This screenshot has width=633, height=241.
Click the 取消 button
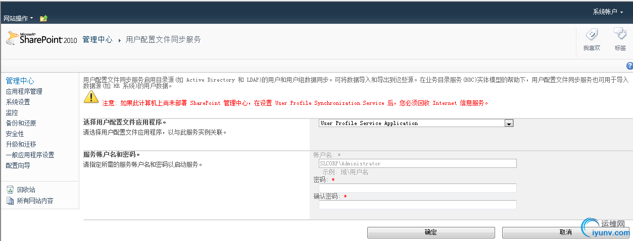coord(566,232)
